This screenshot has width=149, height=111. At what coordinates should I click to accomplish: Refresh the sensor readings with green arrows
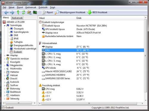[24, 12]
